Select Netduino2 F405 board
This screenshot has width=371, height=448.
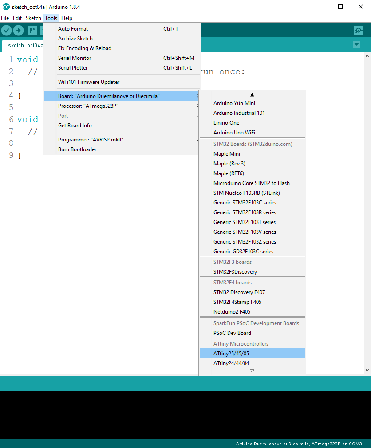tap(252, 311)
